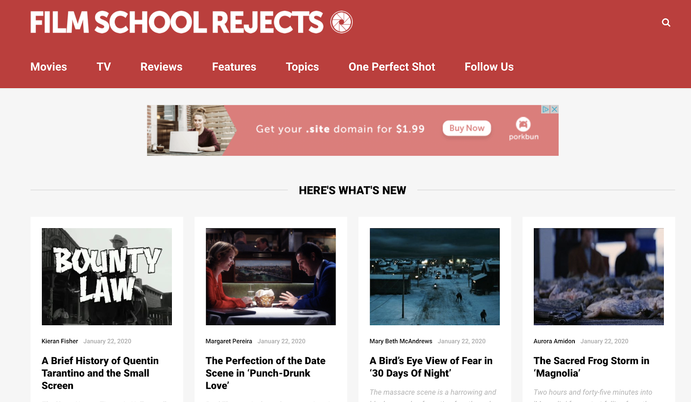Viewport: 691px width, 402px height.
Task: Dismiss the banner ad with its X icon
Action: coord(554,110)
